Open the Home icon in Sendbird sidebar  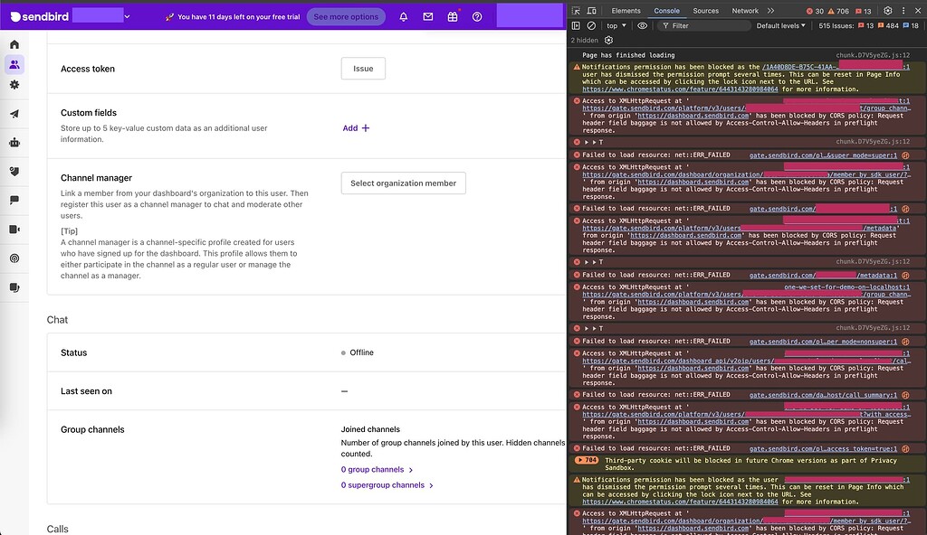click(13, 43)
